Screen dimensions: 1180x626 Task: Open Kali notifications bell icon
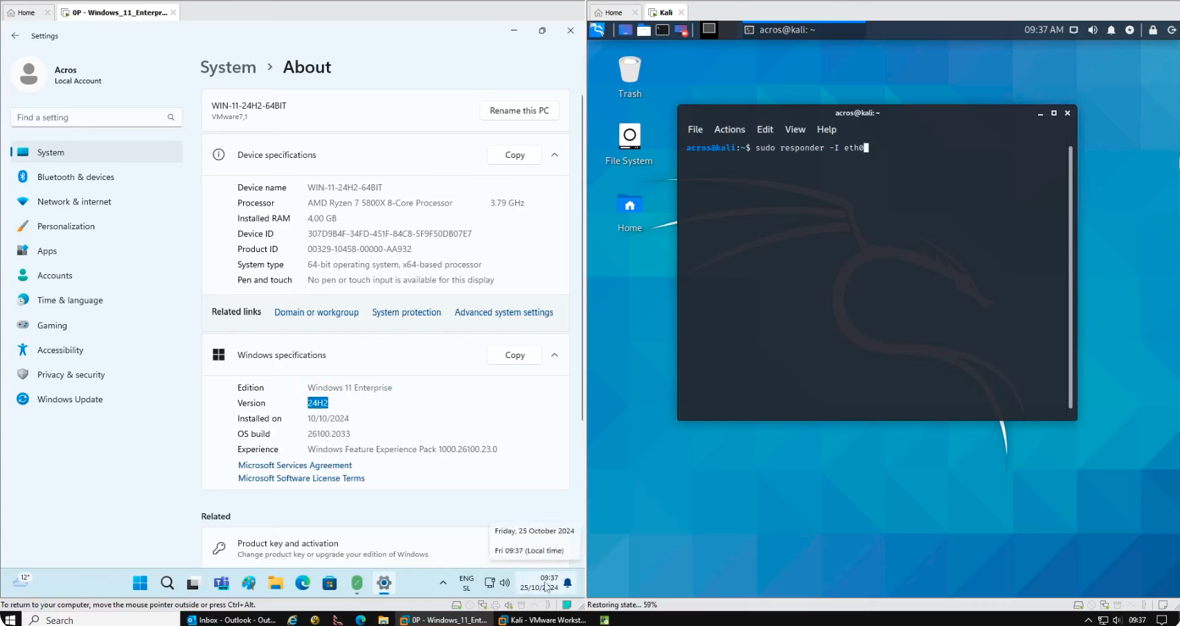click(1111, 30)
